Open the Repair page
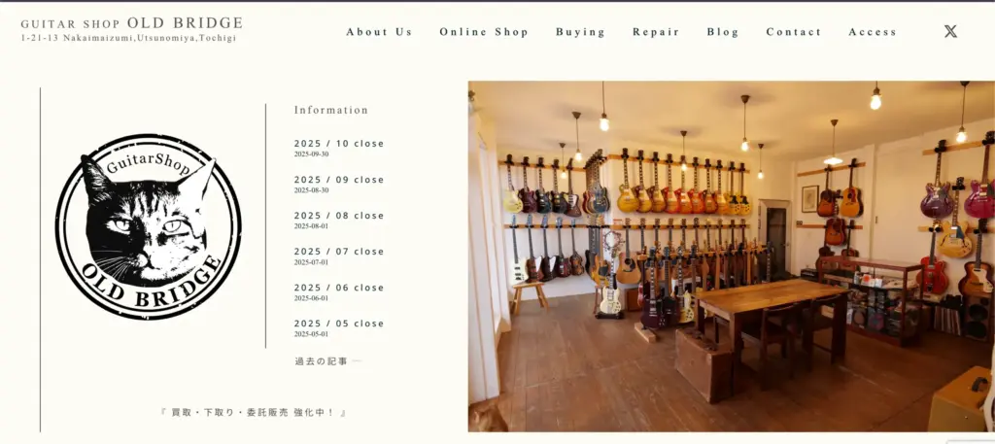 click(656, 32)
